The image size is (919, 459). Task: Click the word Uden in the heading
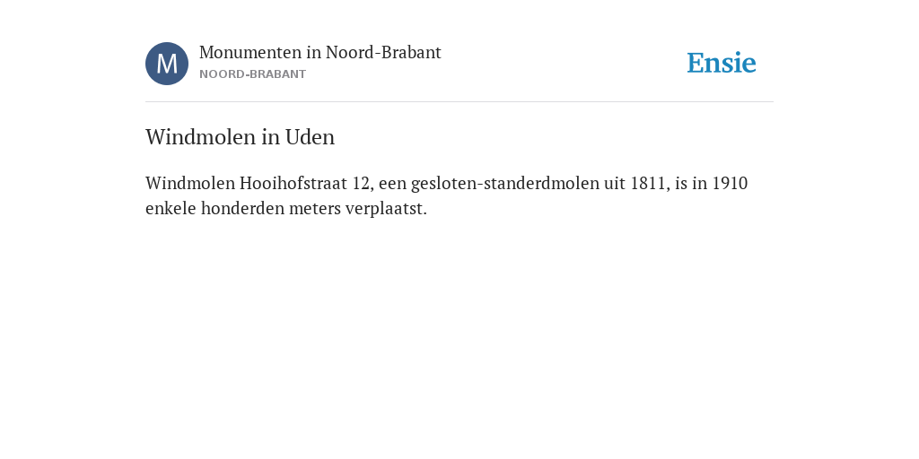(310, 137)
